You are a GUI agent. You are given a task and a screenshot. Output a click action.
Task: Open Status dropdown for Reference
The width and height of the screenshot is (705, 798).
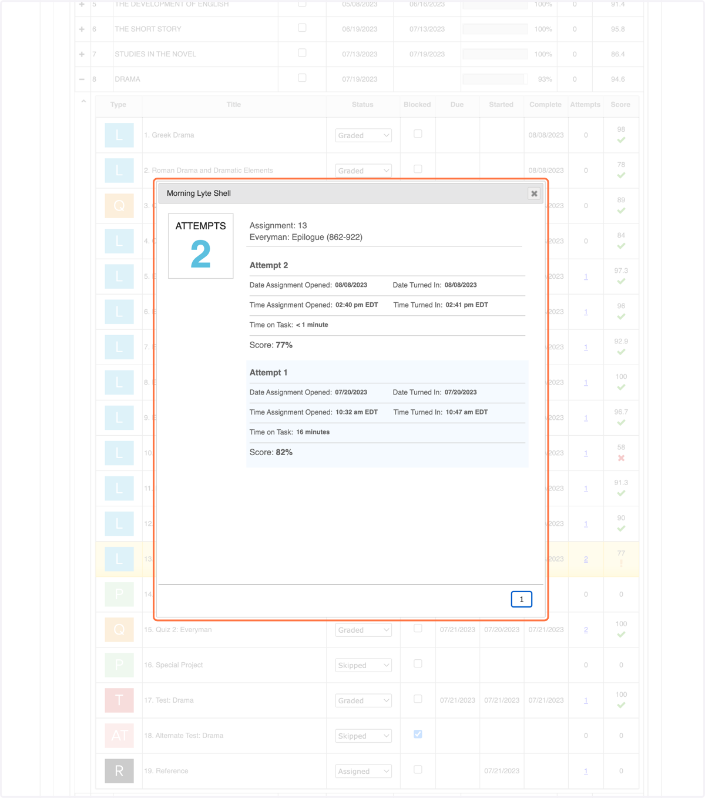364,771
